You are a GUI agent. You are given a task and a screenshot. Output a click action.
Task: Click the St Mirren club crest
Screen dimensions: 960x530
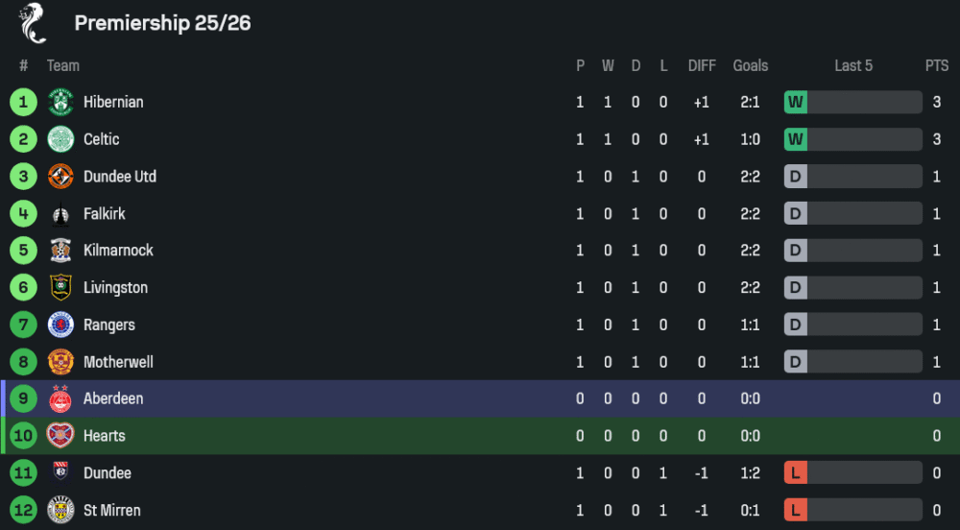pyautogui.click(x=60, y=510)
